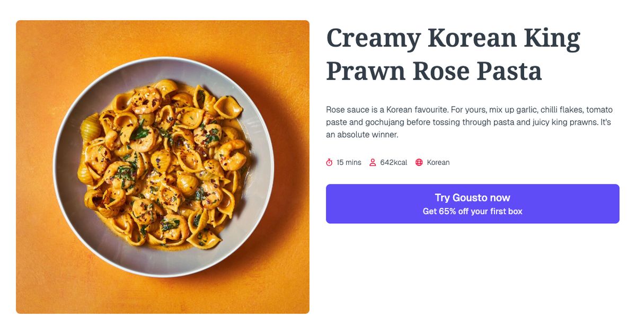This screenshot has width=636, height=334.
Task: Select the purple call-to-action banner
Action: point(472,204)
